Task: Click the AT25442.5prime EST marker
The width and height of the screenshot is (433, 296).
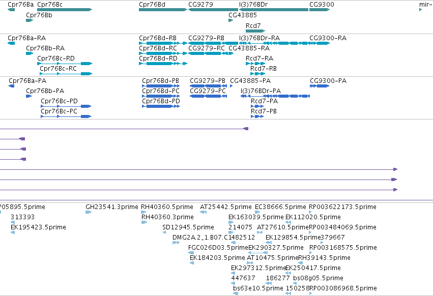Action: pos(203,212)
